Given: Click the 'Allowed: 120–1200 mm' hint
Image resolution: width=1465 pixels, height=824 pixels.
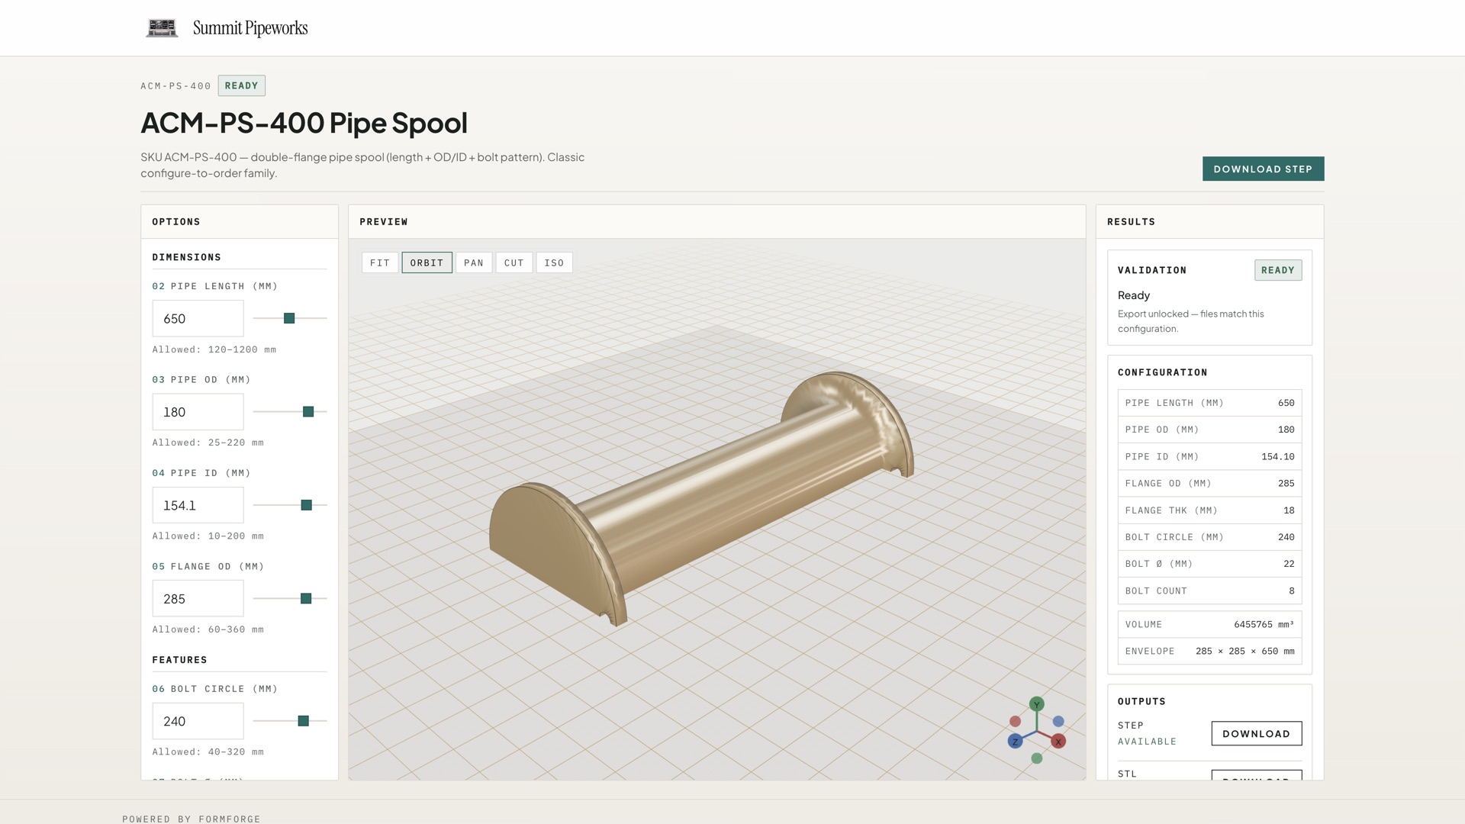Looking at the screenshot, I should tap(214, 349).
